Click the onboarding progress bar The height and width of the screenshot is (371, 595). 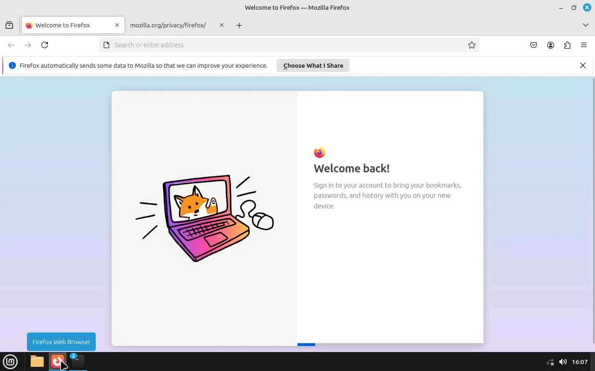point(390,345)
